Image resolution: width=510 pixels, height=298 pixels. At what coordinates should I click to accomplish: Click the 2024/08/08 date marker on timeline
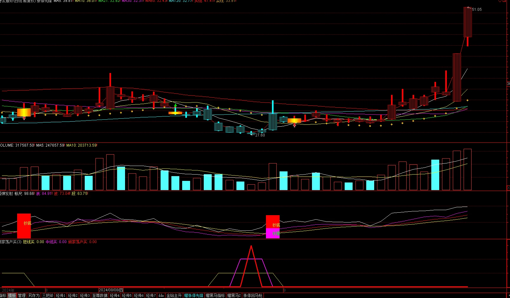pos(110,290)
